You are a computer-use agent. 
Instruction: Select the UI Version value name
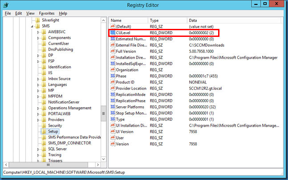coord(125,132)
